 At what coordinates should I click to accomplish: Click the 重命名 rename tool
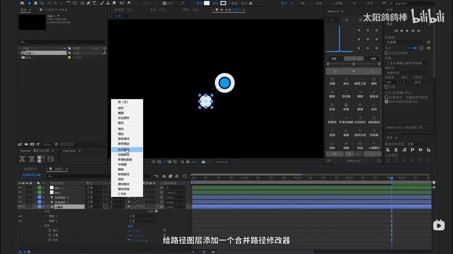pyautogui.click(x=374, y=94)
